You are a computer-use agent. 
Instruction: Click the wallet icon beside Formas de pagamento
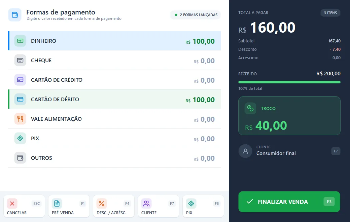tap(15, 15)
